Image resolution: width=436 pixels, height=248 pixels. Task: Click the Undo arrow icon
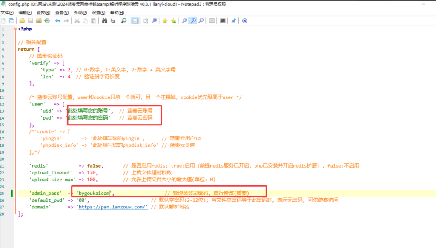click(57, 20)
